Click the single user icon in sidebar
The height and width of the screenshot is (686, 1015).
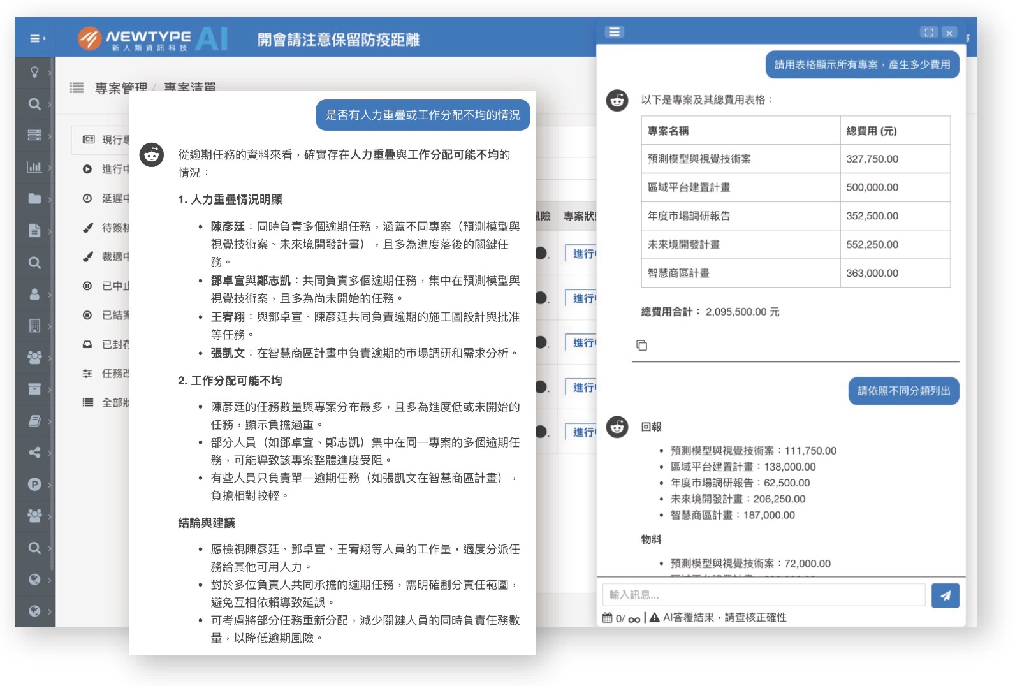coord(34,294)
